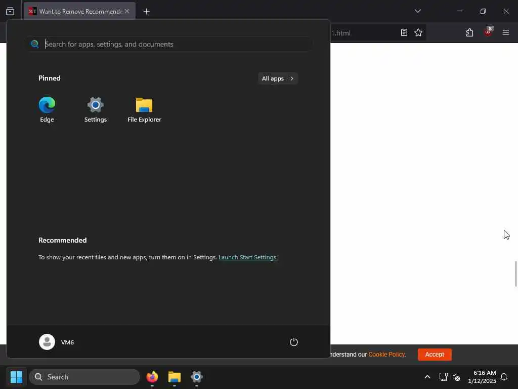Click the 'Pinned' section heading

point(49,78)
